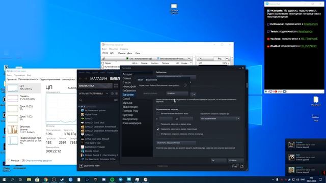Uncheck throttle downloads while streaming checkbox
This screenshot has height=183, width=326.
point(158,129)
